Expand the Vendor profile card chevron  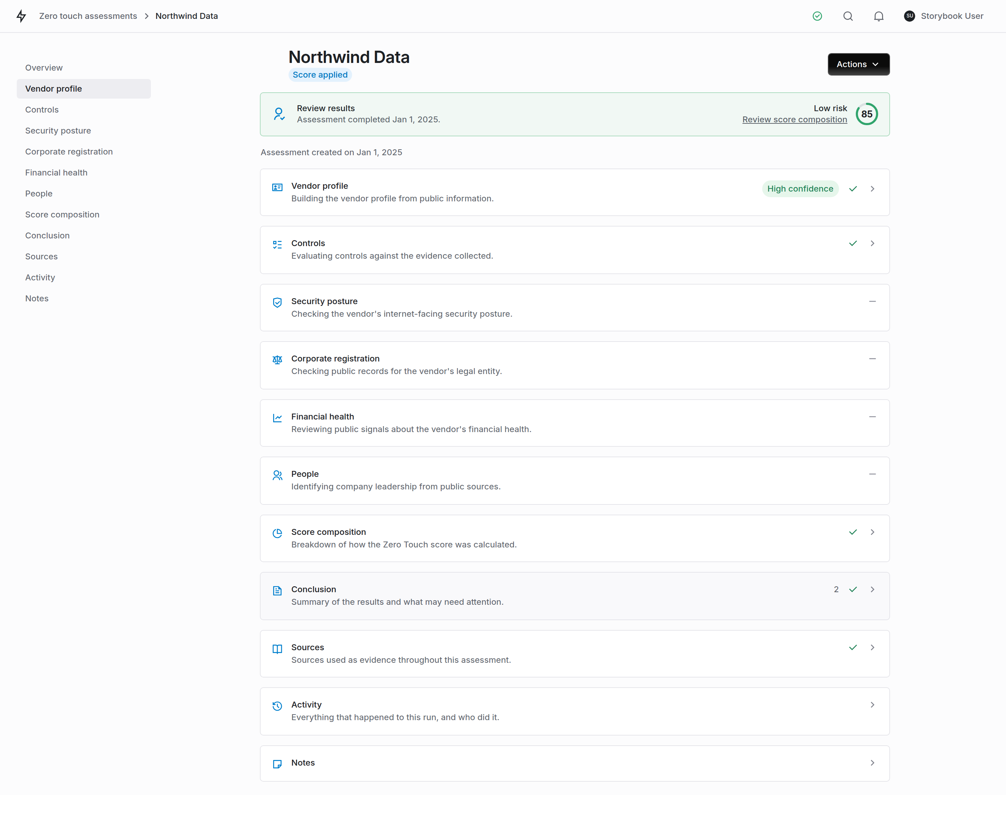point(872,189)
